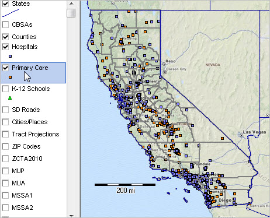Viewport: 270px width, 218px height.
Task: Click the Carson City capital marker on map
Action: coord(165,72)
